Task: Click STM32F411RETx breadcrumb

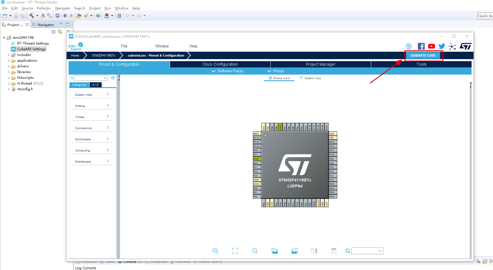Action: [x=103, y=55]
